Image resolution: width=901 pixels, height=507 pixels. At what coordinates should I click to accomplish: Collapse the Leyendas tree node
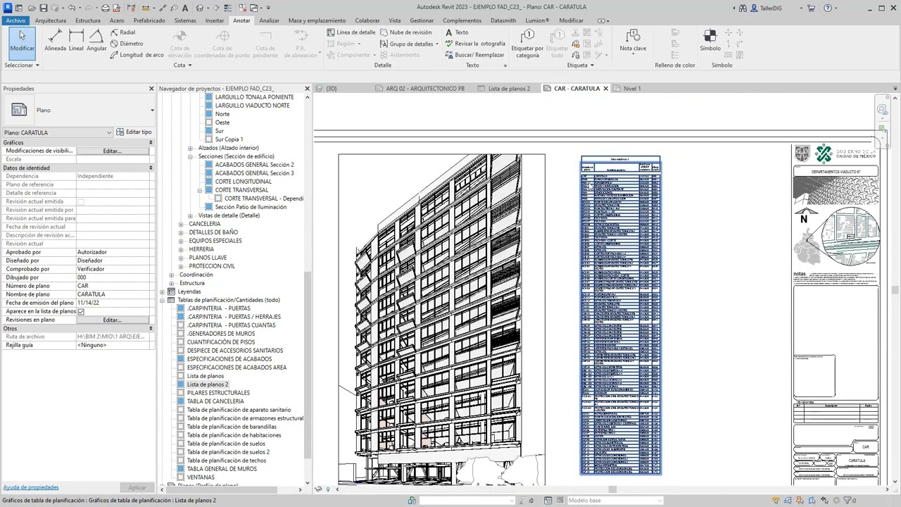point(163,292)
